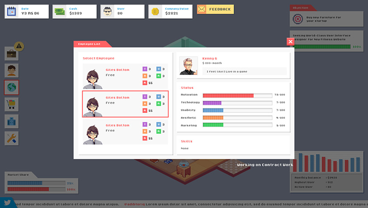Open the wrench settings sidebar icon

click(11, 138)
